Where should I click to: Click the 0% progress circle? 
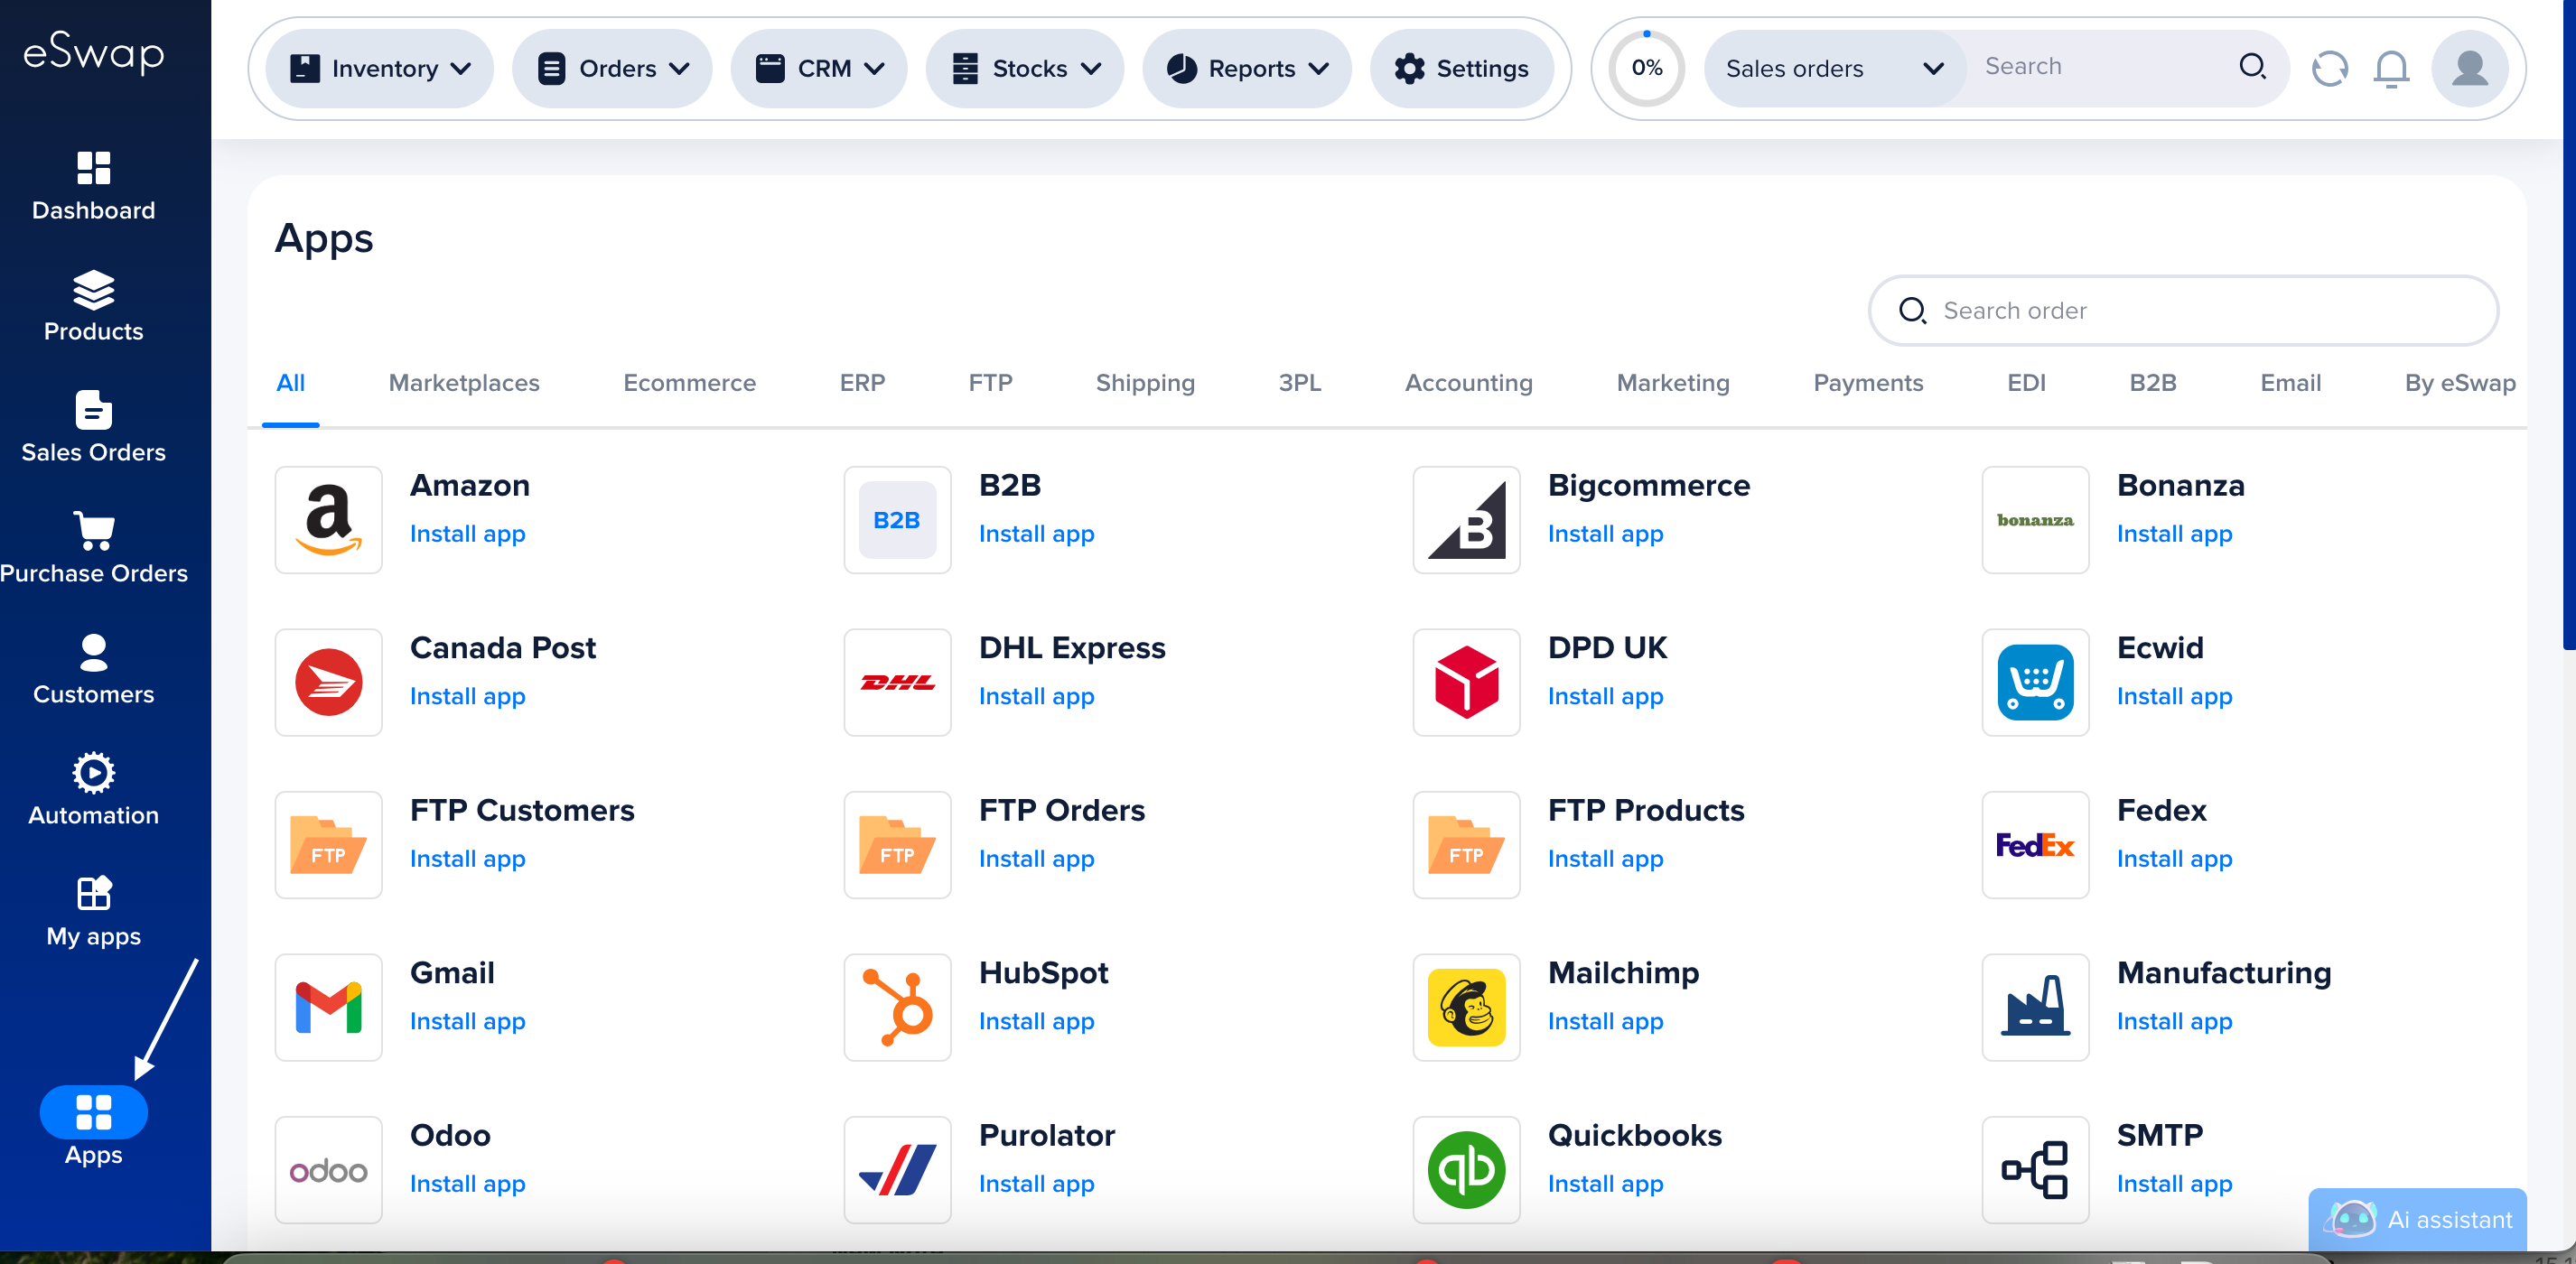tap(1646, 68)
